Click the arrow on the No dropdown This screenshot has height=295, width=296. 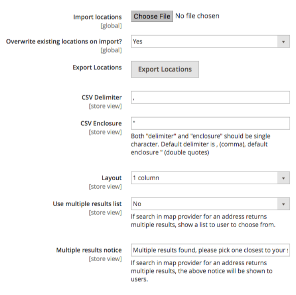point(283,204)
